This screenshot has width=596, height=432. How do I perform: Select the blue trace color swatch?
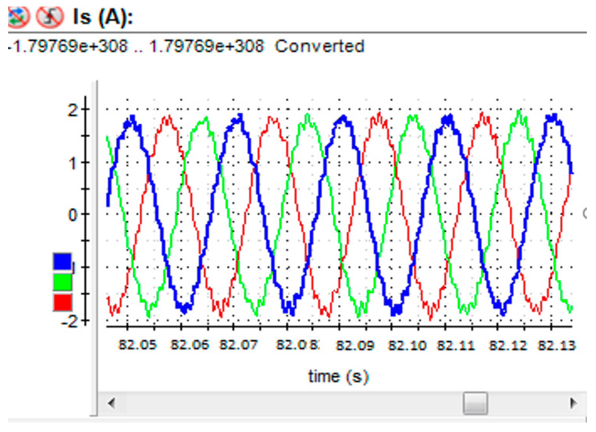(62, 261)
